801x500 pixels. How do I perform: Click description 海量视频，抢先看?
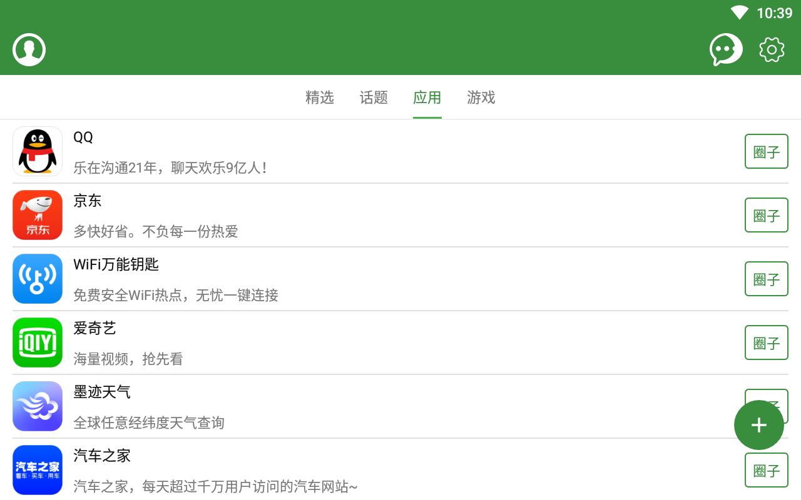pos(128,359)
